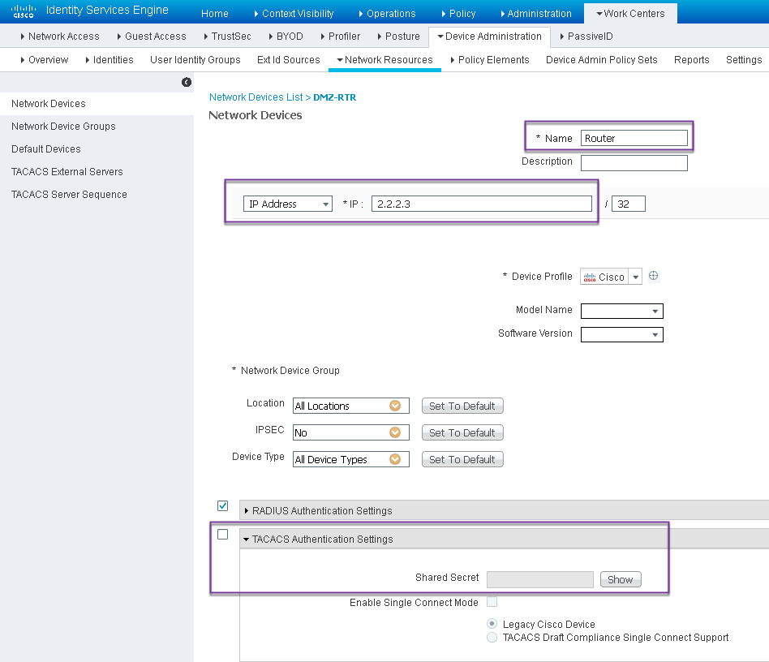The width and height of the screenshot is (769, 662).
Task: Select Legacy Cisco Device radio option
Action: click(x=492, y=624)
